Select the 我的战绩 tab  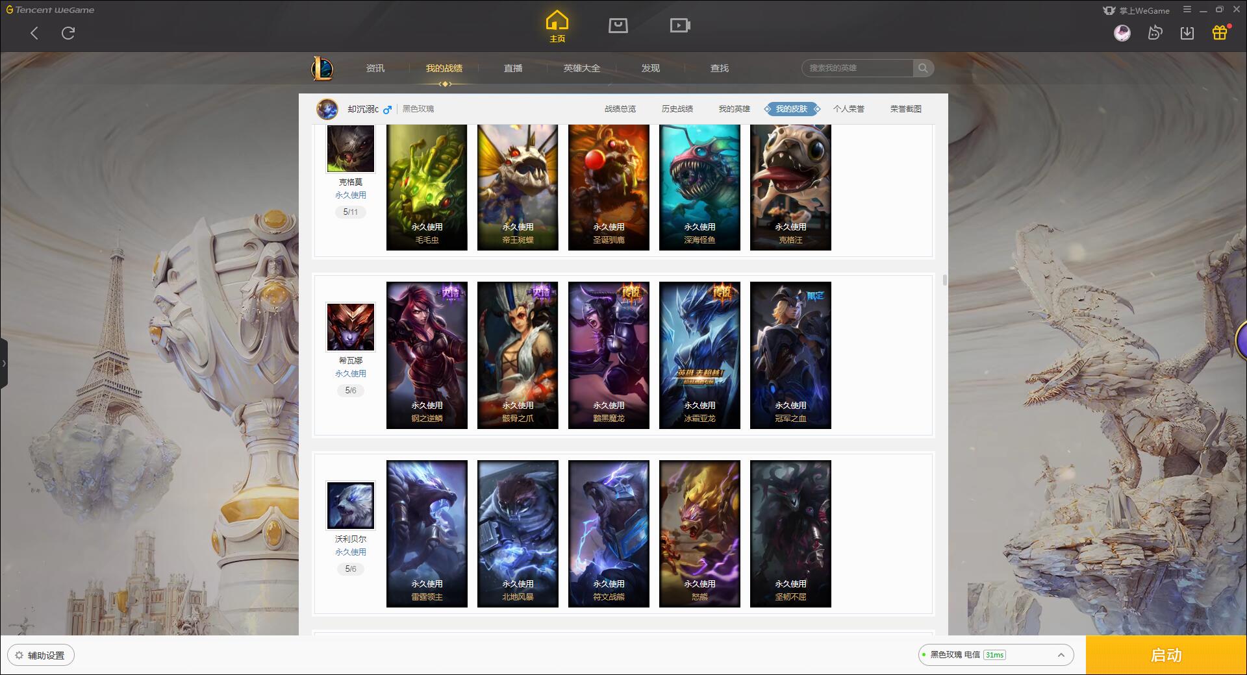[x=444, y=68]
